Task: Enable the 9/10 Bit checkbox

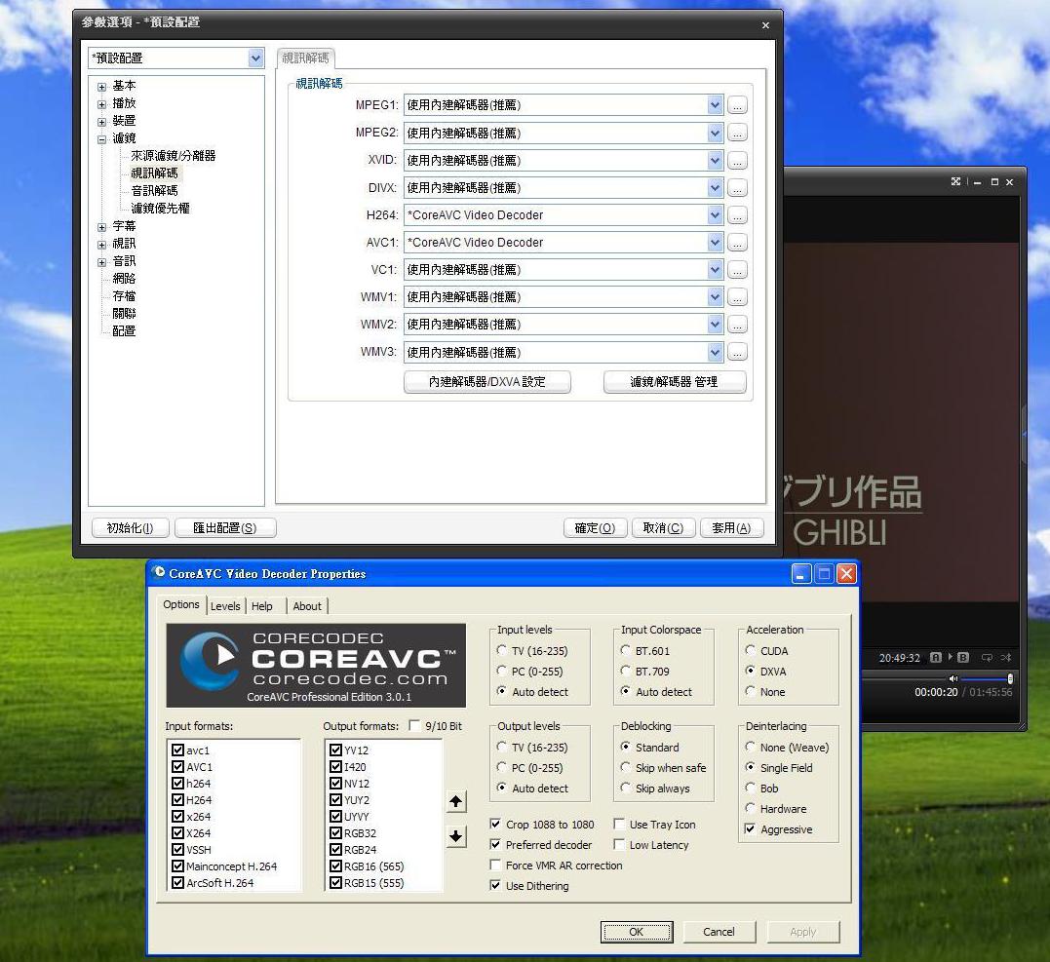Action: pyautogui.click(x=415, y=726)
